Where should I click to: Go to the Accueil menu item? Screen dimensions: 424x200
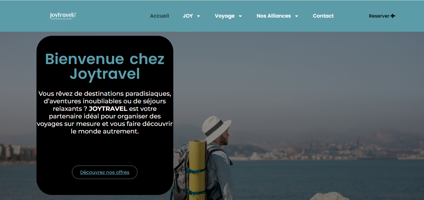[159, 16]
